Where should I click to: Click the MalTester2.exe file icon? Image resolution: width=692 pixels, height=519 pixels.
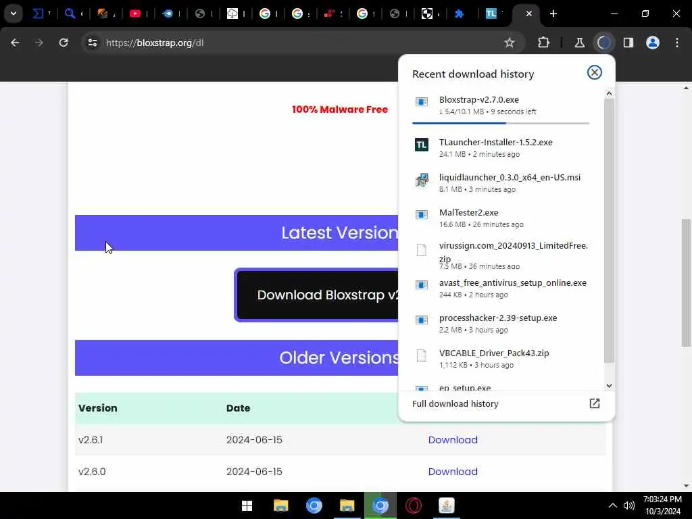(422, 214)
